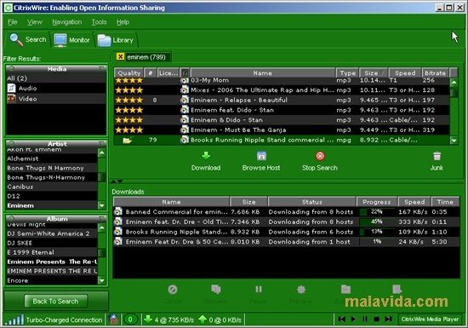
Task: Select artist Bone Thugs N Harmony
Action: click(52, 168)
